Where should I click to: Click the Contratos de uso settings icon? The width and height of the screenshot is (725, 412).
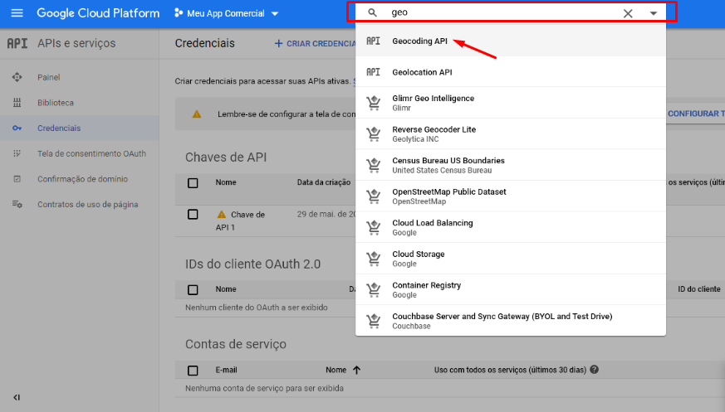click(17, 204)
